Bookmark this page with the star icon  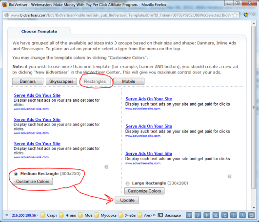(x=235, y=15)
